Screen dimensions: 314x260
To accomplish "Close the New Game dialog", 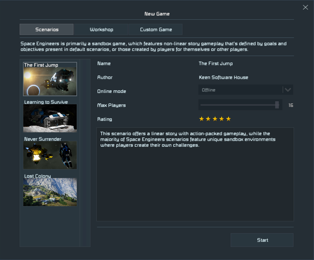I will point(305,7).
